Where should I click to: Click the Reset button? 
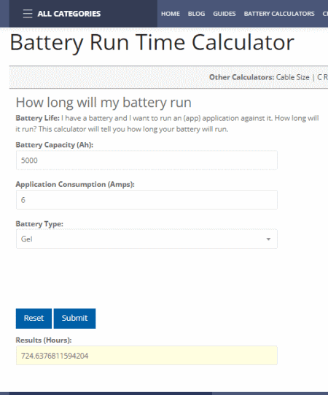pos(34,319)
